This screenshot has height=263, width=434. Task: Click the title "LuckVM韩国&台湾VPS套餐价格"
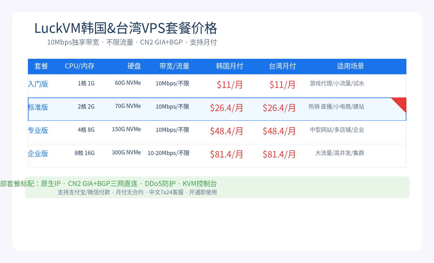click(126, 28)
